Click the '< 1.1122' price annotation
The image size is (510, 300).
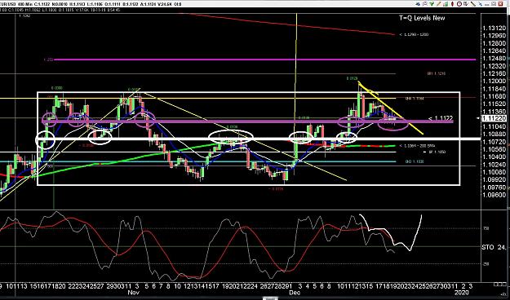441,119
